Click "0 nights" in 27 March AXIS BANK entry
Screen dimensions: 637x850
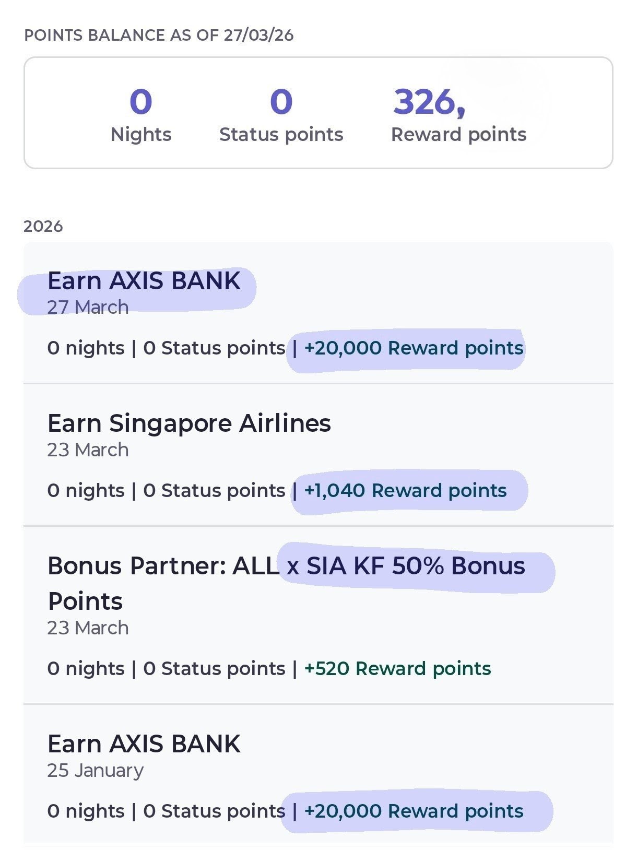coord(86,348)
